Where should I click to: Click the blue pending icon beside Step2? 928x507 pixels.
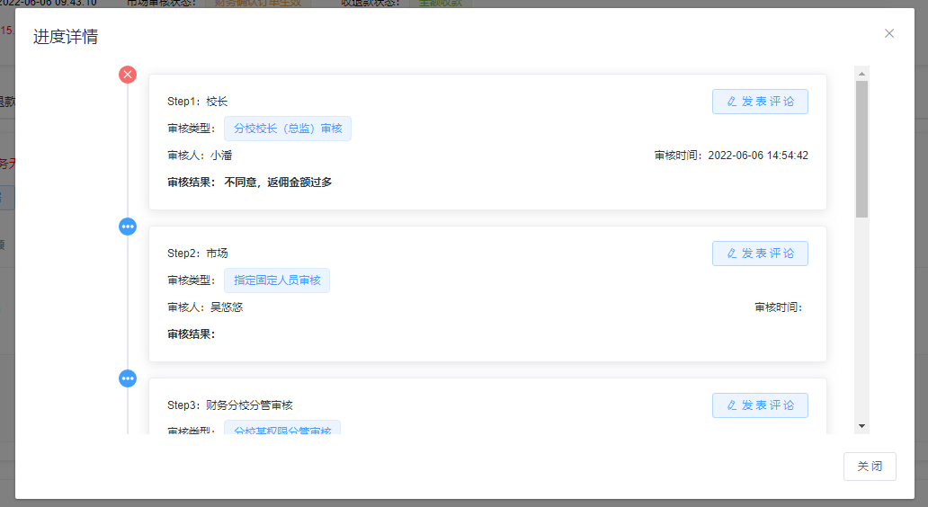(x=128, y=227)
